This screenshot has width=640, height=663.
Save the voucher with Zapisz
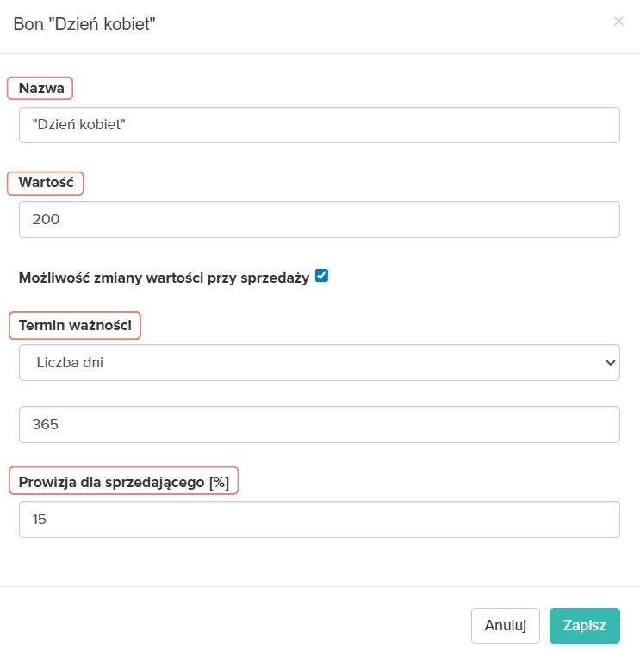(x=585, y=626)
